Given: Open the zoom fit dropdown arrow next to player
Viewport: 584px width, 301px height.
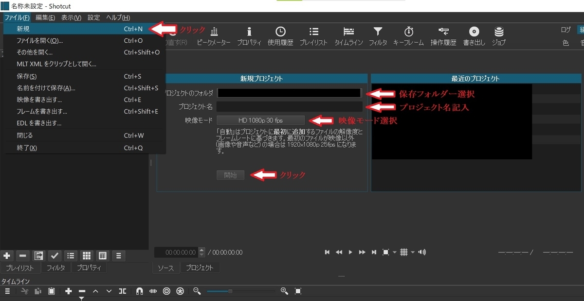Looking at the screenshot, I should coord(394,252).
